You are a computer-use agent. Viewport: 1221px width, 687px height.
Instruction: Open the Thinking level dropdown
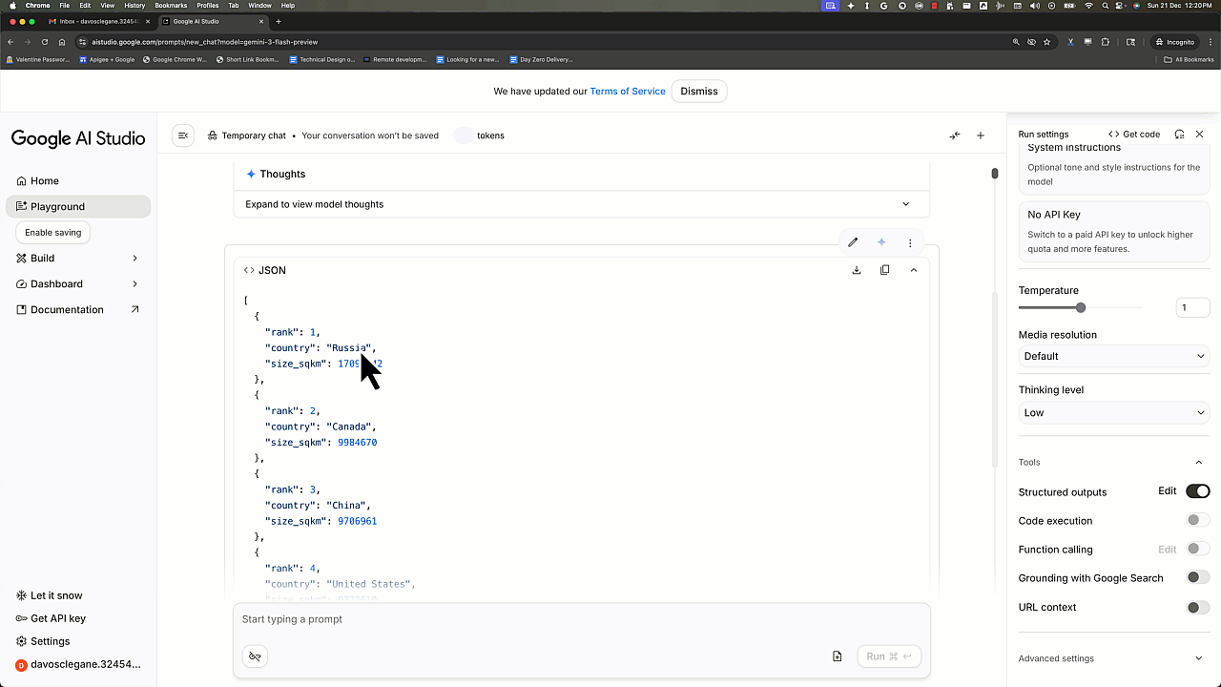click(1114, 413)
